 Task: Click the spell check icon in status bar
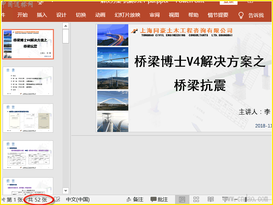click(57, 200)
